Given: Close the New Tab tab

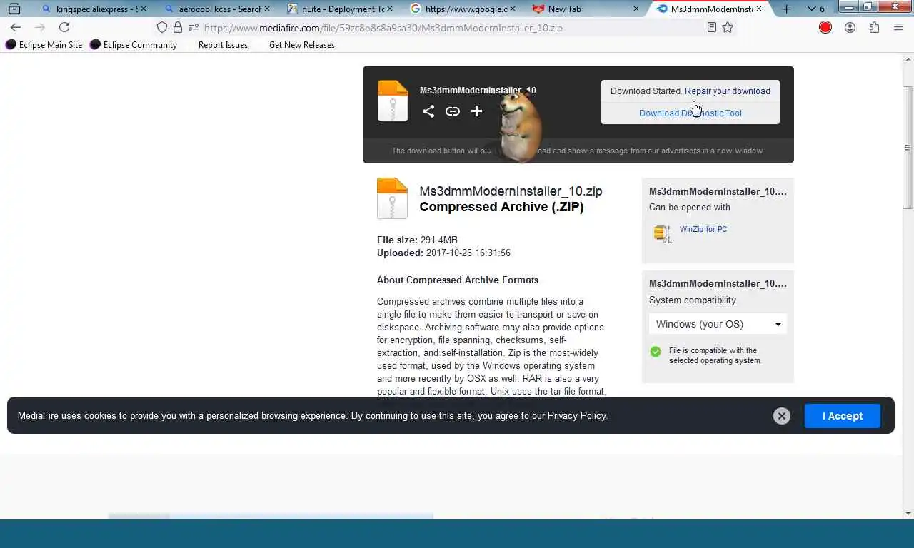Looking at the screenshot, I should (636, 9).
